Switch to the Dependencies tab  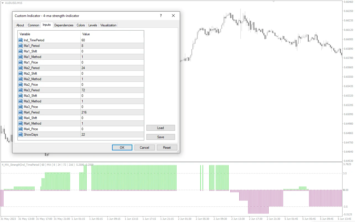64,25
